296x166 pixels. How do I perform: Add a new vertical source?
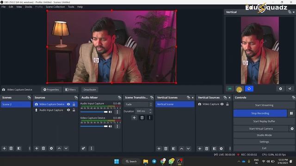coord(200,148)
